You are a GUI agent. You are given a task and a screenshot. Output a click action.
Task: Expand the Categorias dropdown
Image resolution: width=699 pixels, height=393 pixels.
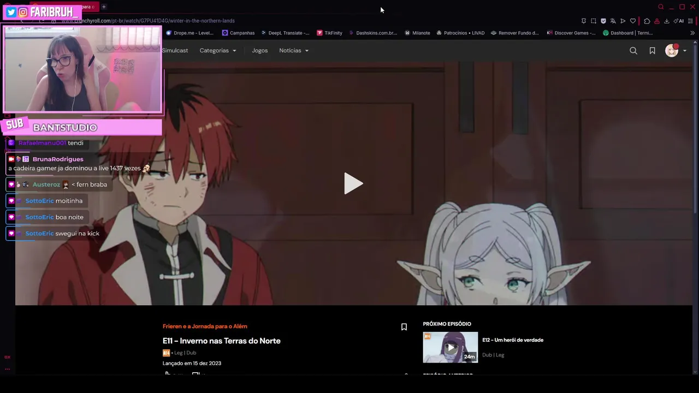pos(218,50)
